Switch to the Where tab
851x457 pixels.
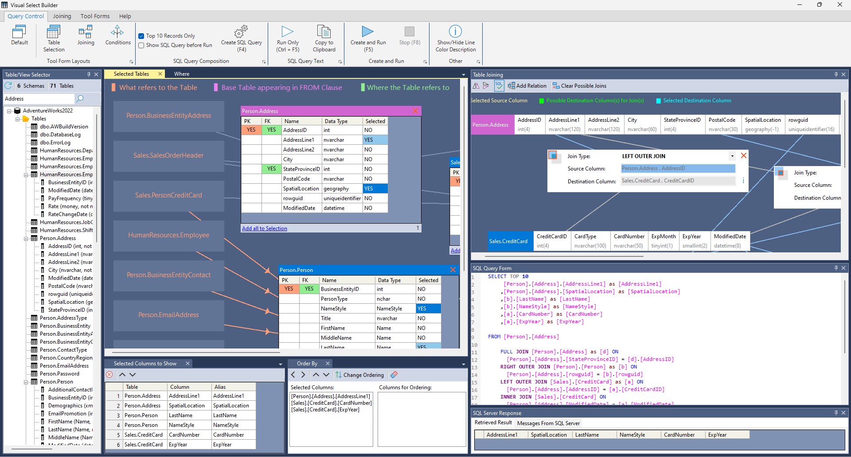181,74
